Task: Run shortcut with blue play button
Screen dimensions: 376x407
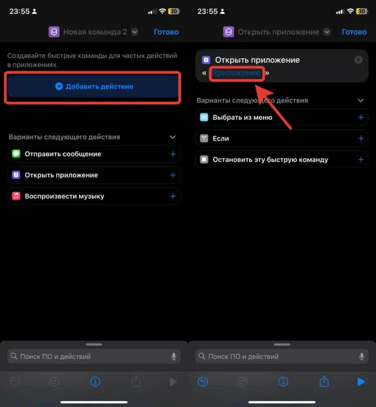Action: [x=361, y=382]
